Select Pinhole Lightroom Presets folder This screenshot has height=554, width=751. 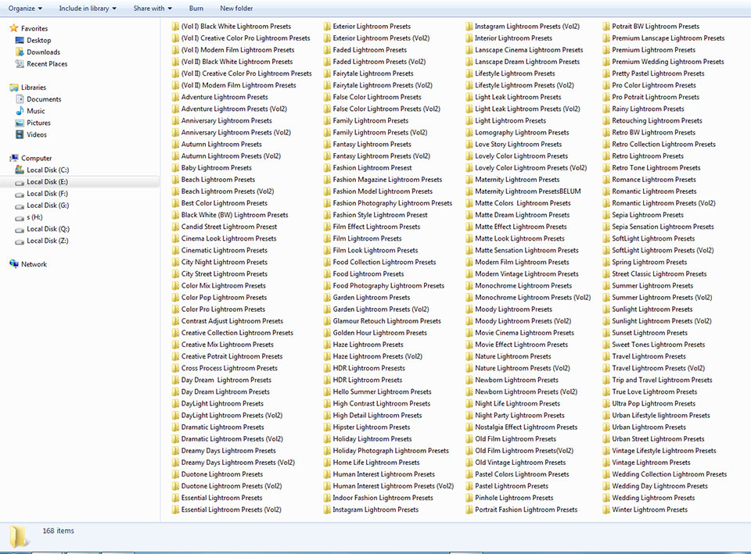[509, 498]
